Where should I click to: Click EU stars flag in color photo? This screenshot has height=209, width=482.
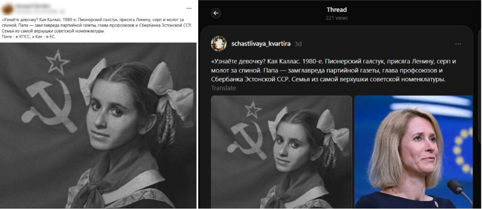click(463, 151)
